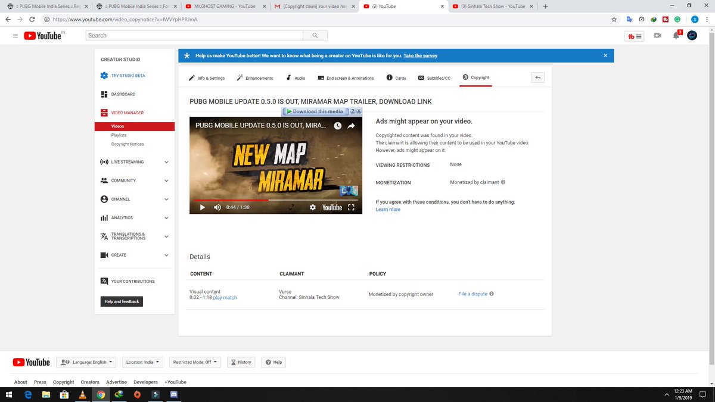
Task: Click the back arrow button beside Copyright tab
Action: click(537, 77)
